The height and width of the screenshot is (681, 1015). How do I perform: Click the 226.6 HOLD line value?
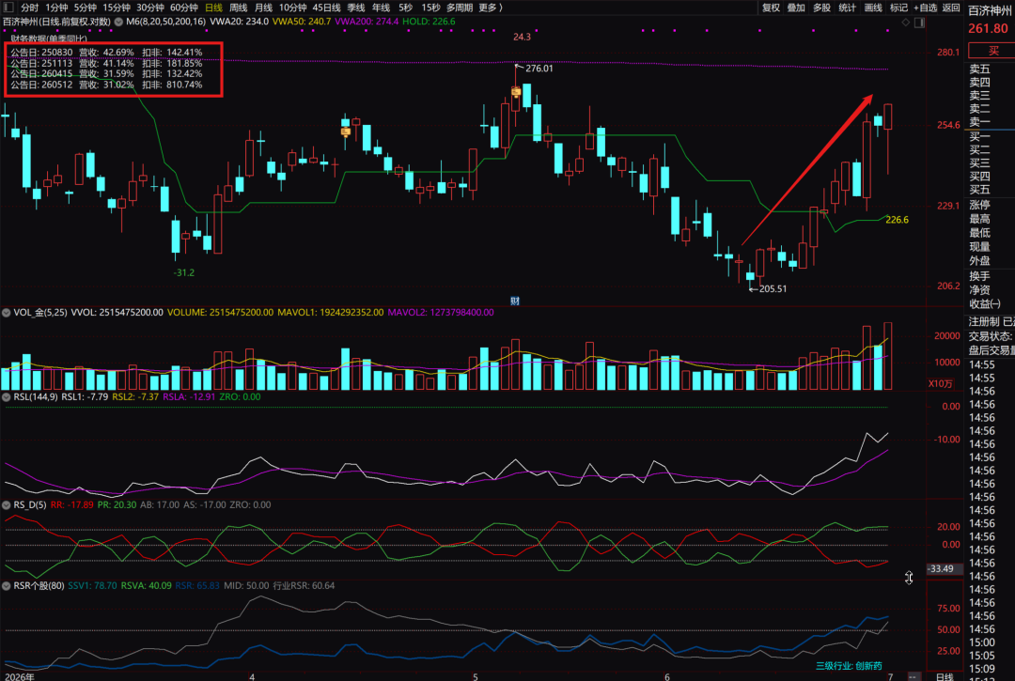[x=897, y=220]
